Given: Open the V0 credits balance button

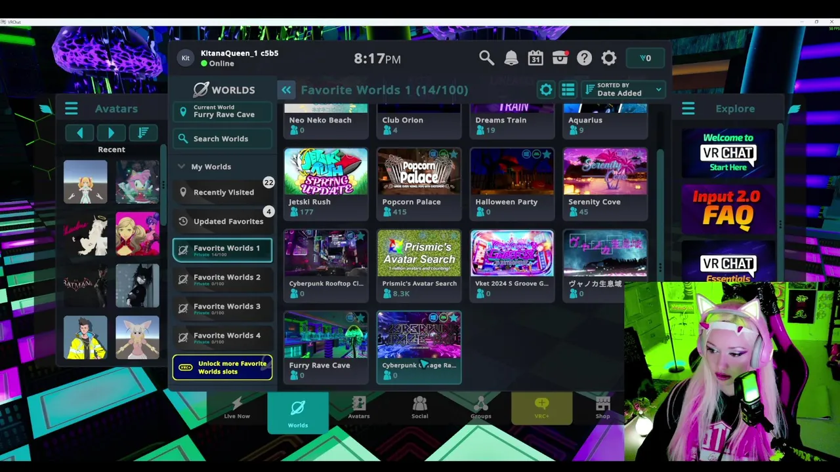Looking at the screenshot, I should point(646,58).
